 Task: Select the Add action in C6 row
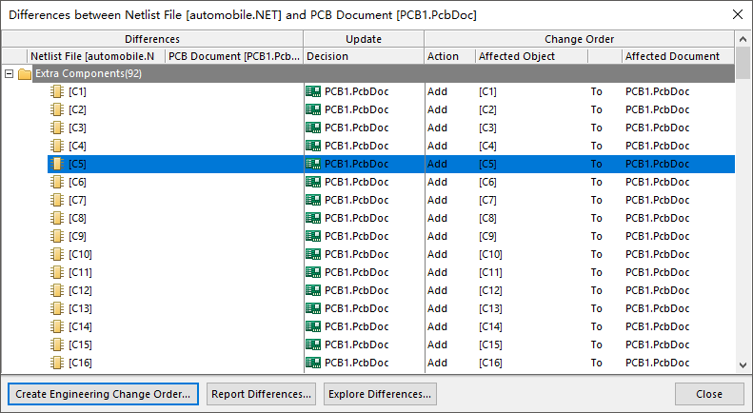[438, 182]
